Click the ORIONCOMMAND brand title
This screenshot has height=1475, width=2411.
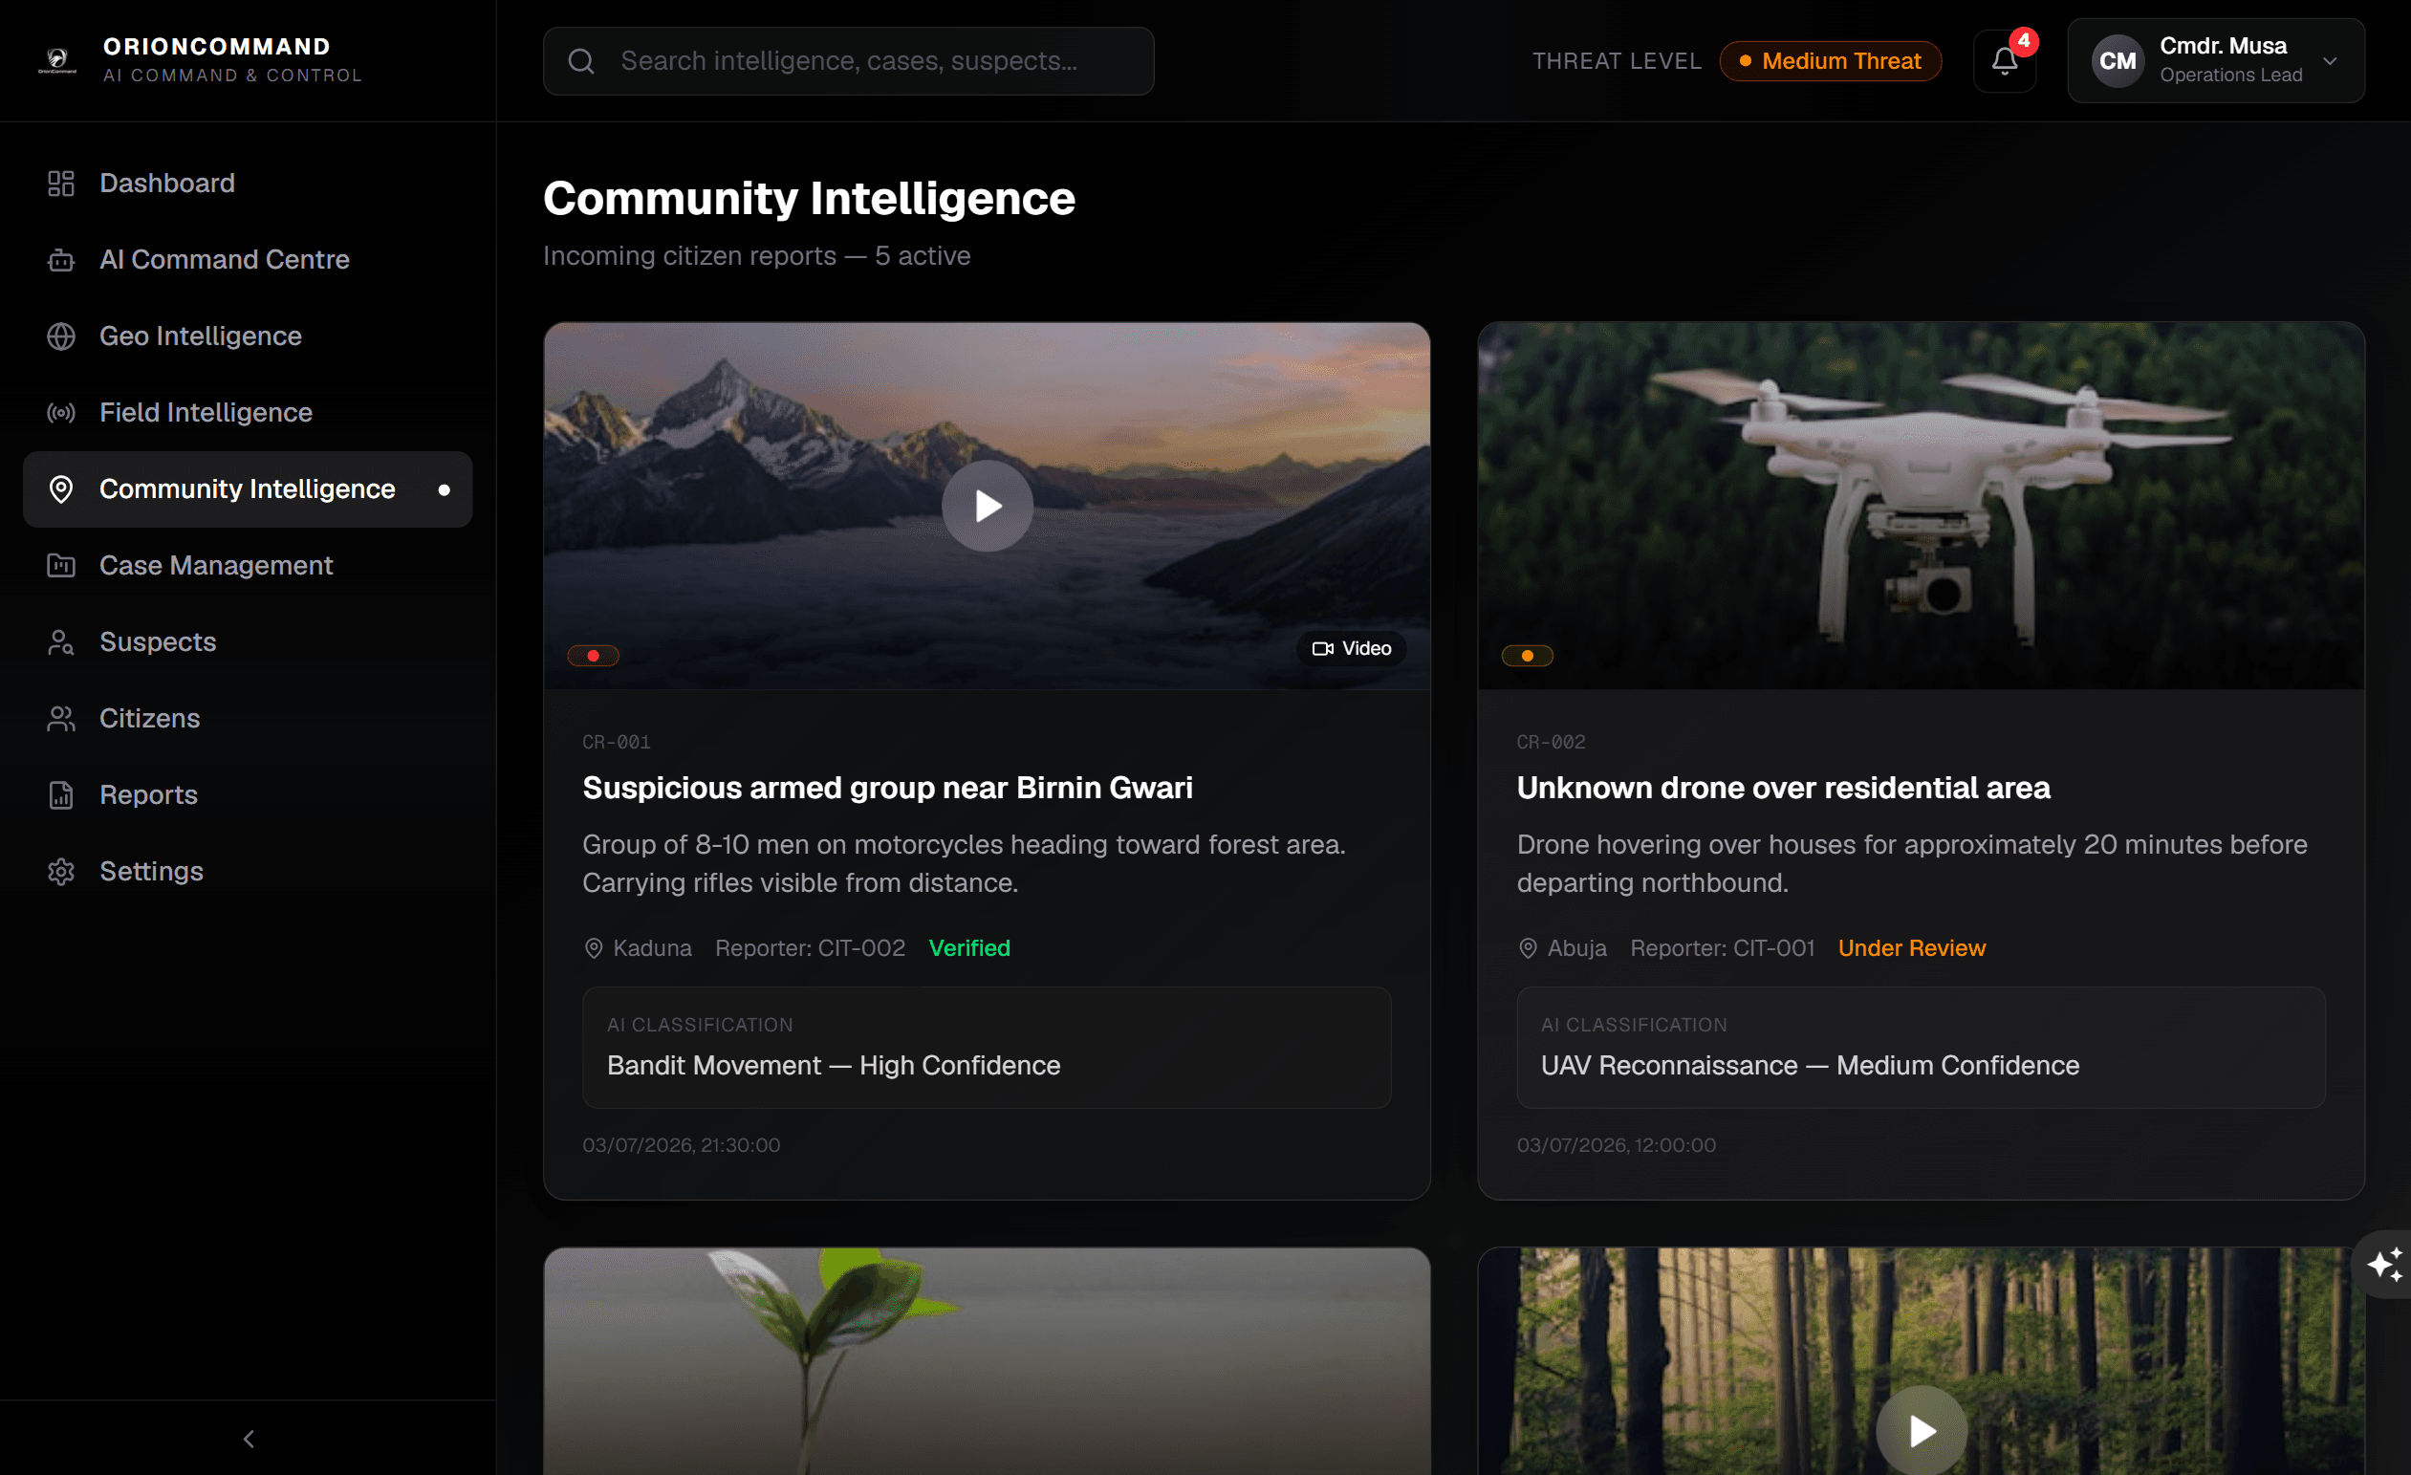[x=216, y=46]
